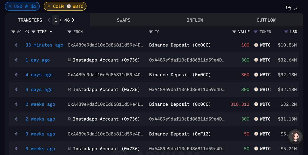Click the value 100 in the top row
Screen dimensions: 308x155
(245, 45)
